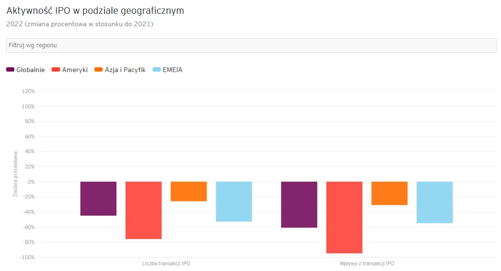
Task: Click the -100% y-axis tick label
Action: tap(27, 257)
